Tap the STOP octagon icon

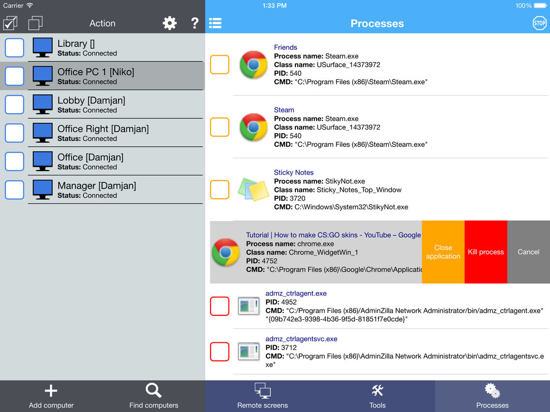[x=539, y=23]
